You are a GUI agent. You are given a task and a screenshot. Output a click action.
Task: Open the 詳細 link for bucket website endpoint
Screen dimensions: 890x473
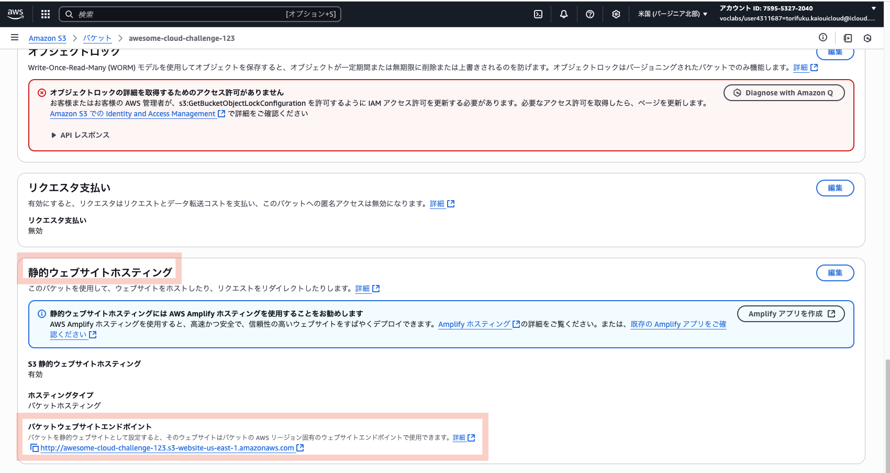(464, 437)
